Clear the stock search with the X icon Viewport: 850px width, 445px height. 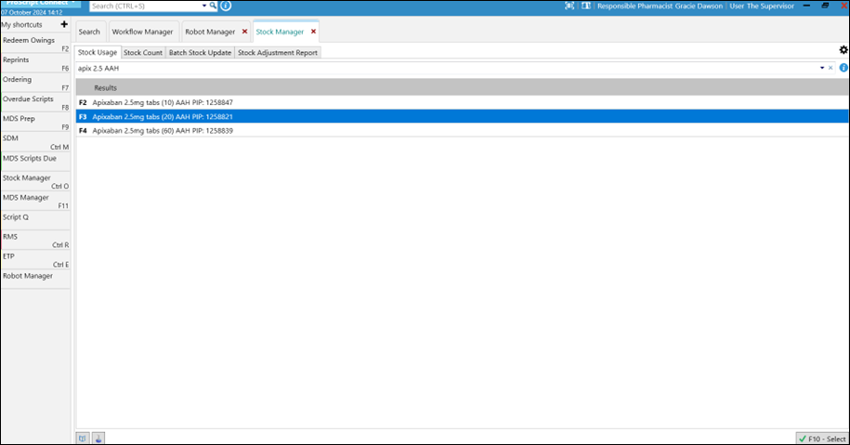coord(830,68)
